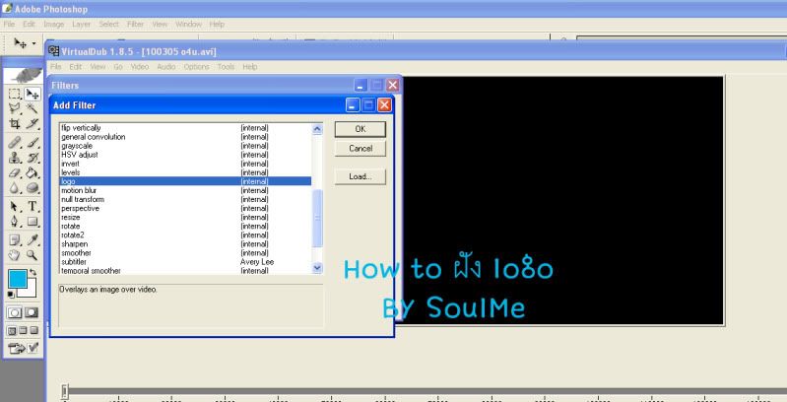Click the filter list scroll up arrow
This screenshot has height=402, width=787.
[x=317, y=129]
